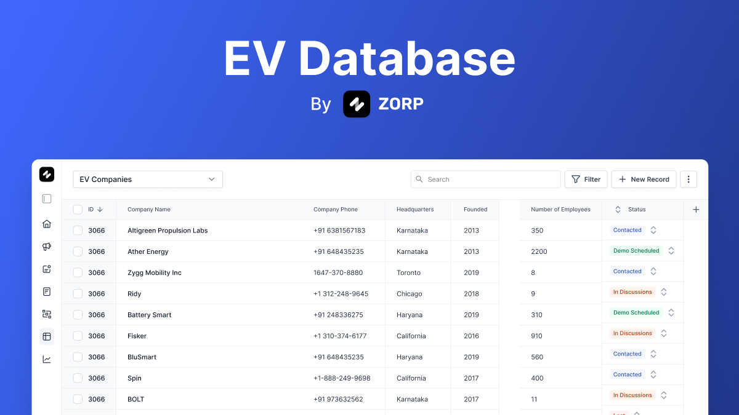This screenshot has width=739, height=415.
Task: Expand the Status column sort chevron
Action: coord(618,209)
